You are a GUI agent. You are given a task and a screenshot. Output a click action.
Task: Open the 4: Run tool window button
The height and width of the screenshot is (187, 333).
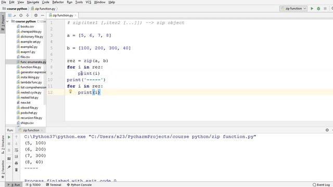point(14,185)
